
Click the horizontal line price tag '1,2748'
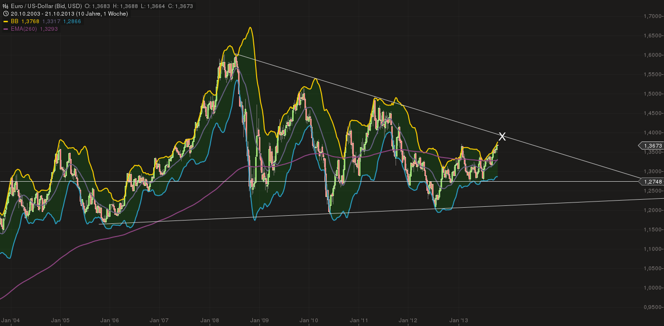[x=651, y=182]
